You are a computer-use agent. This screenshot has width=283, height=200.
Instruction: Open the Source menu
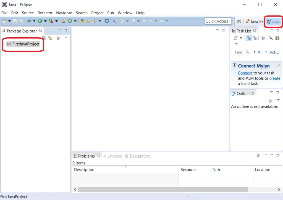tap(28, 13)
